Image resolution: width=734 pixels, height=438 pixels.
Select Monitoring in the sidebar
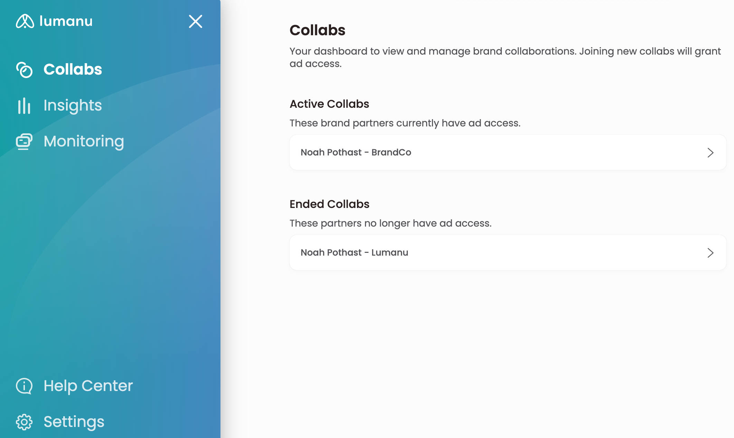[x=84, y=141]
